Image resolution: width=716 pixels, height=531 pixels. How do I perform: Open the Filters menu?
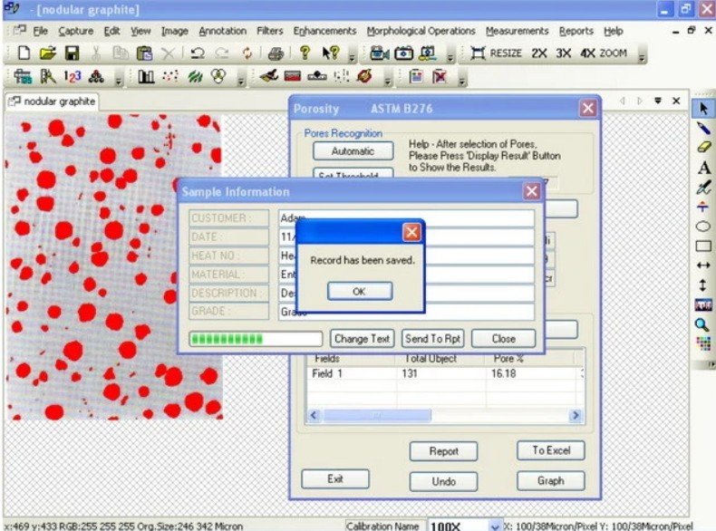point(269,31)
